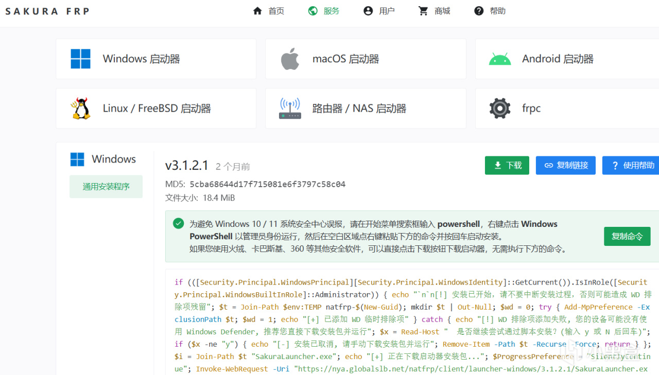Click the shopping cart icon beside 商城
This screenshot has width=659, height=375.
(423, 11)
